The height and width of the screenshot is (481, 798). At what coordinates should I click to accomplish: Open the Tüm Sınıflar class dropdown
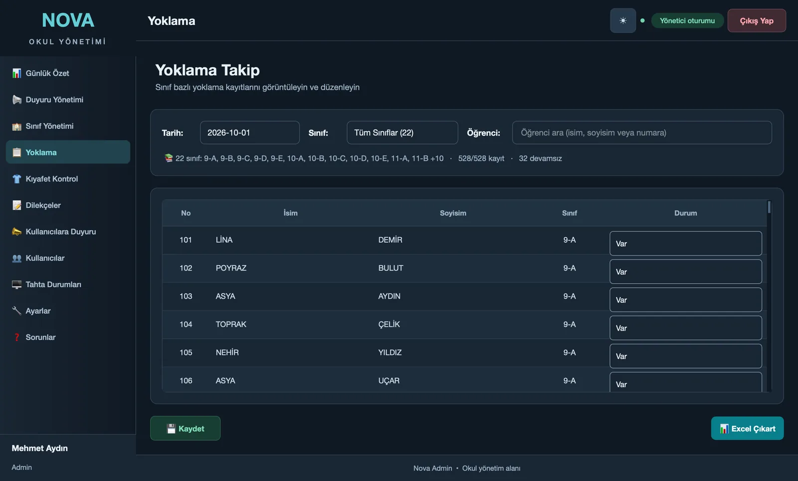pos(402,133)
